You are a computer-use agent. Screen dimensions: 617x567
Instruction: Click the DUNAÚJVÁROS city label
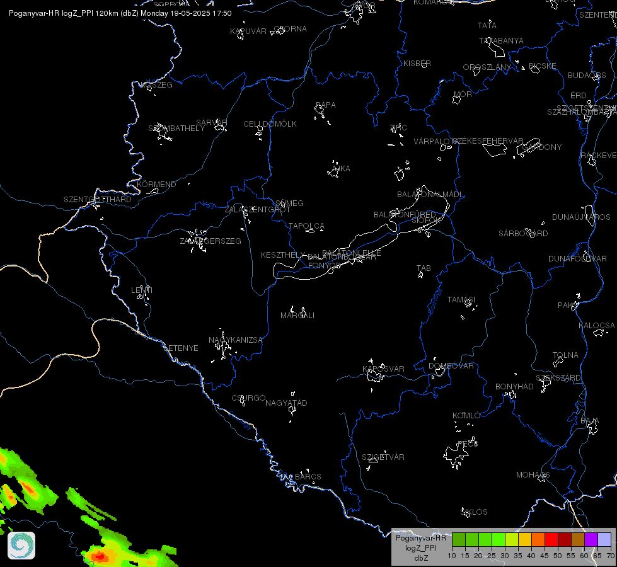pos(581,217)
